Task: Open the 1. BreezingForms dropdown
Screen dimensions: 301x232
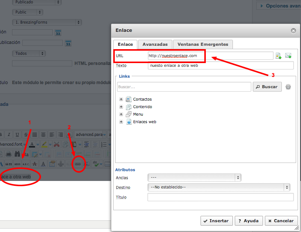Action: point(47,22)
